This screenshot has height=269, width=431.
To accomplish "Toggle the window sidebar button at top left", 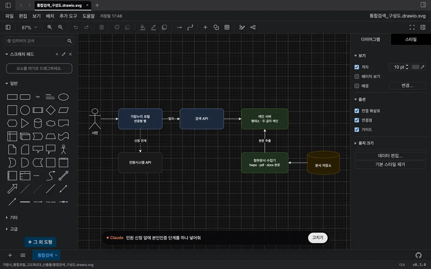I will 8,5.
